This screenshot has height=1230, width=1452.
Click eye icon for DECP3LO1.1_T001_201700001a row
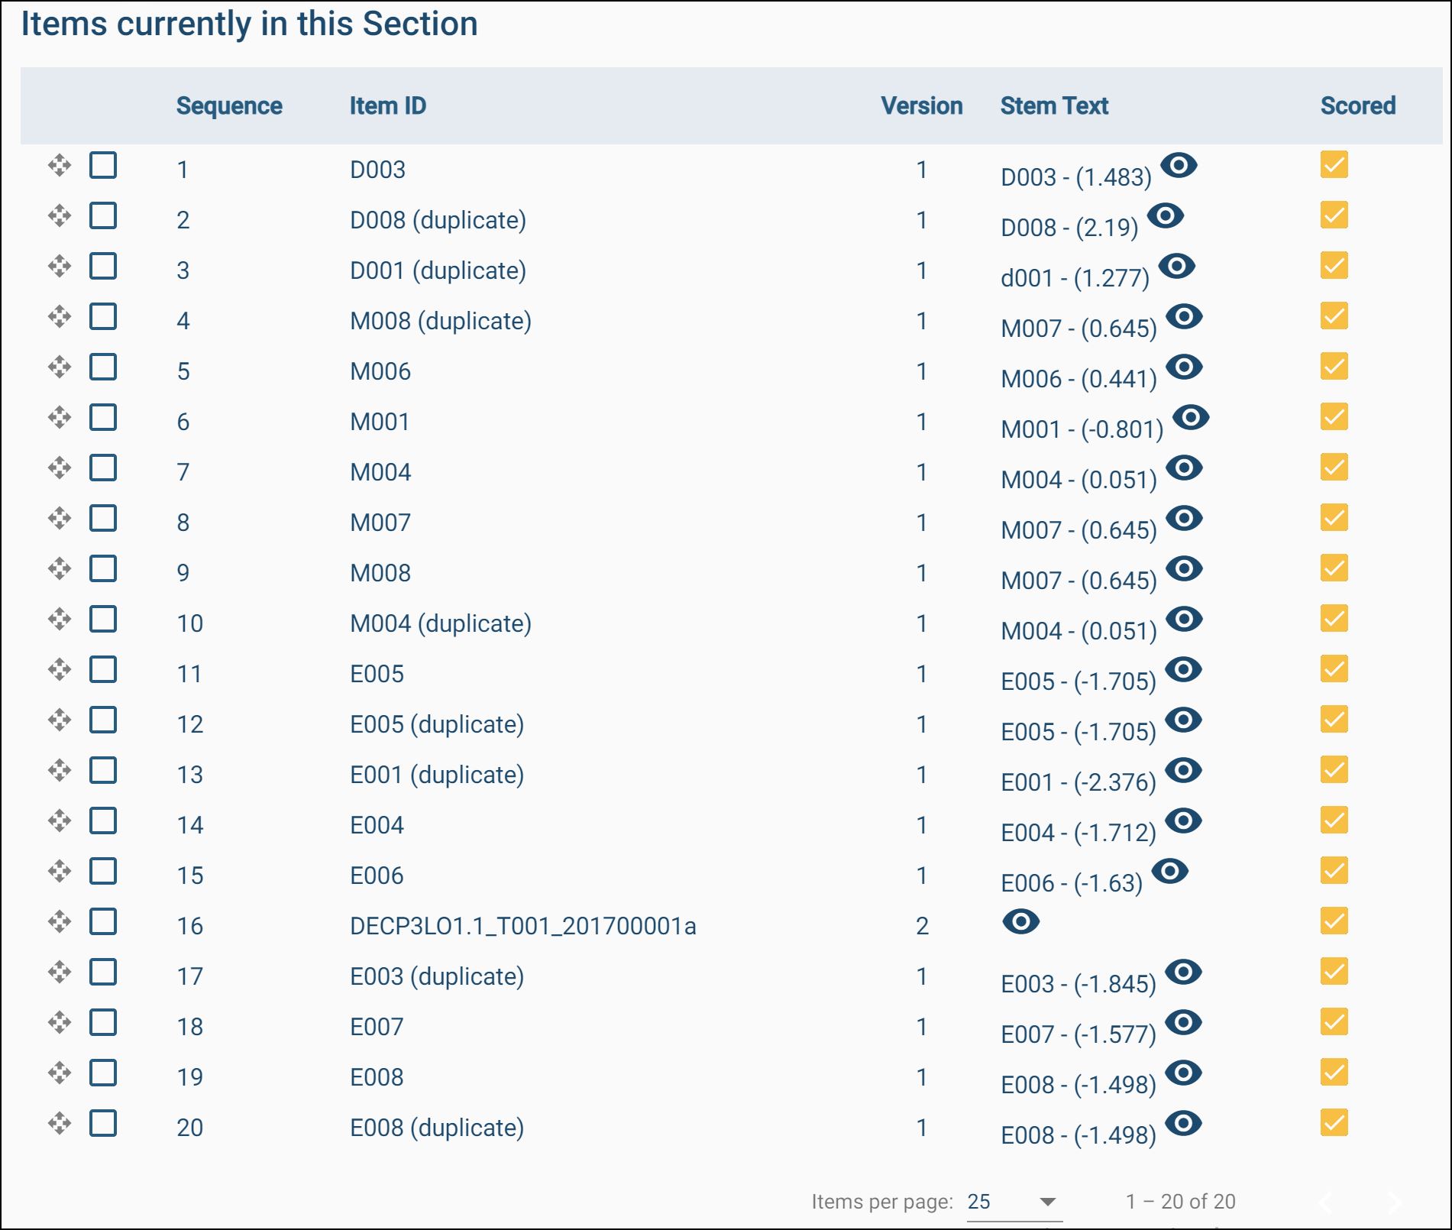click(x=1020, y=921)
